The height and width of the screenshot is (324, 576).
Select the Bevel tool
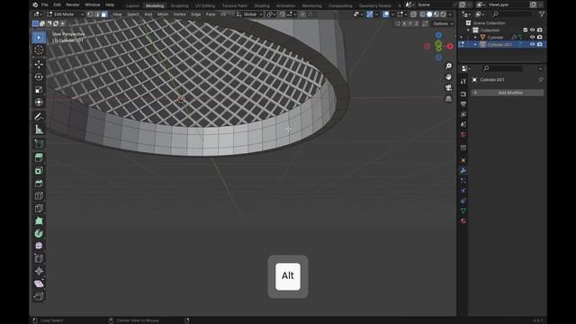coord(39,184)
